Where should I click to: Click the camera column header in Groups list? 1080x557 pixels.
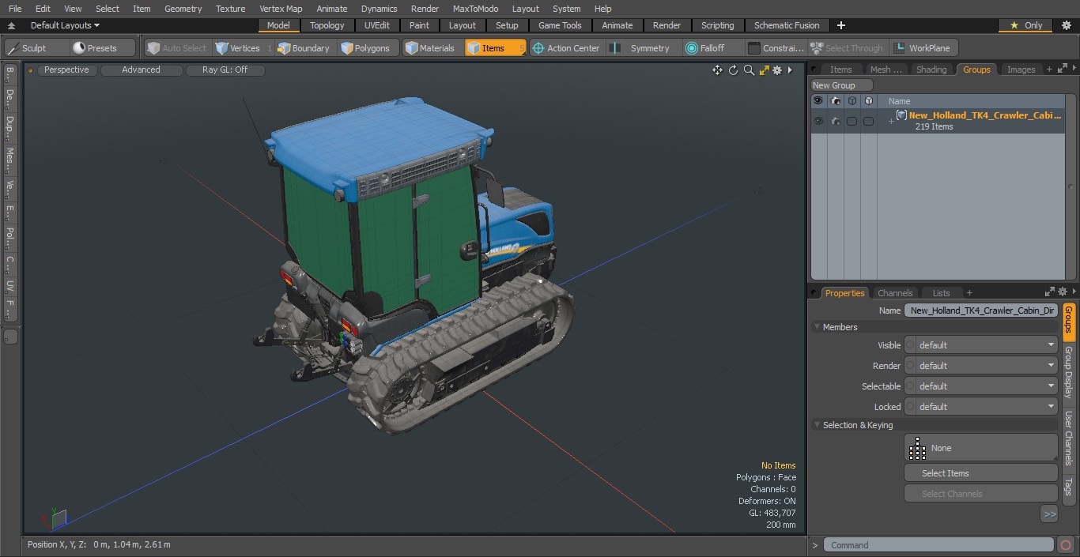(x=836, y=101)
